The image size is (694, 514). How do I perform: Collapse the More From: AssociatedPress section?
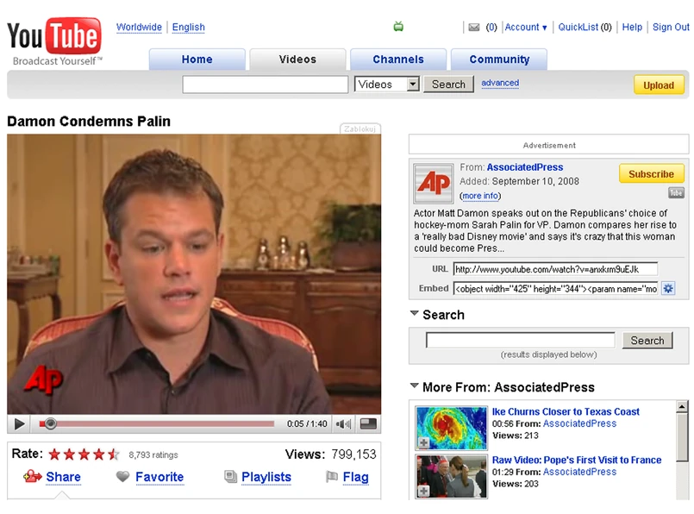pos(415,385)
